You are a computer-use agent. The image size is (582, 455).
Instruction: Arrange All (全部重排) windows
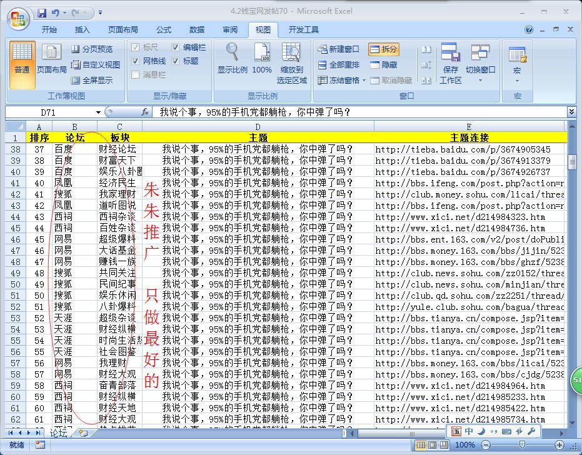pos(339,65)
